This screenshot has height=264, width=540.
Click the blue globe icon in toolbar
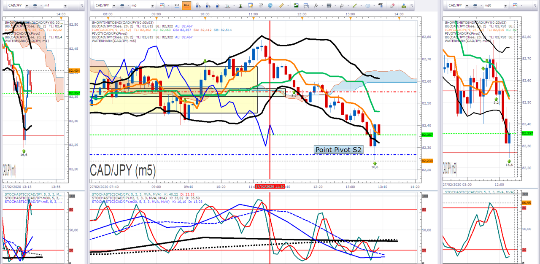point(270,6)
